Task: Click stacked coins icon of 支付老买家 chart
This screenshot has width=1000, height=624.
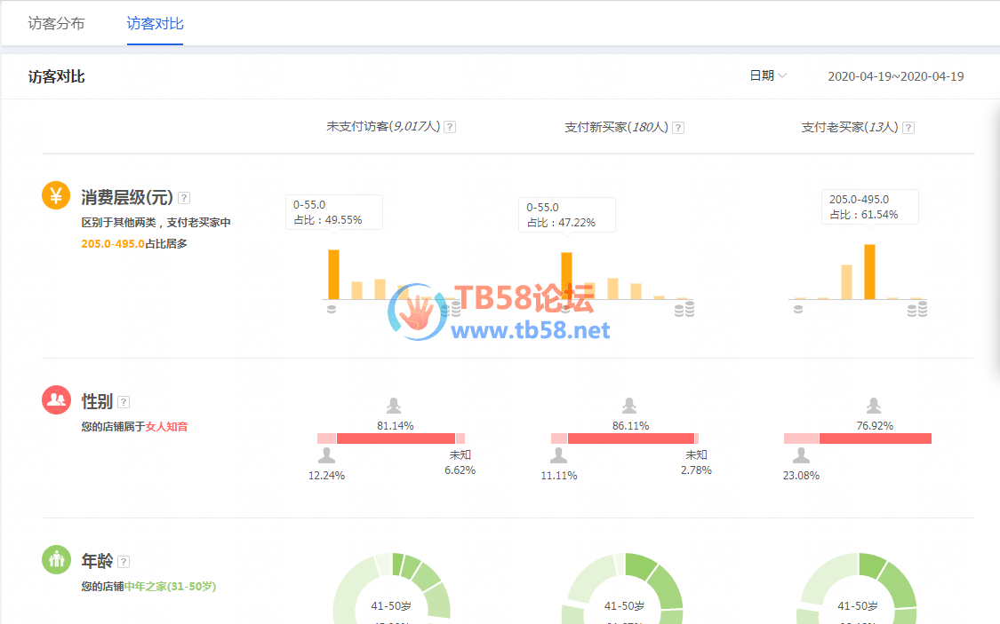Action: click(917, 310)
